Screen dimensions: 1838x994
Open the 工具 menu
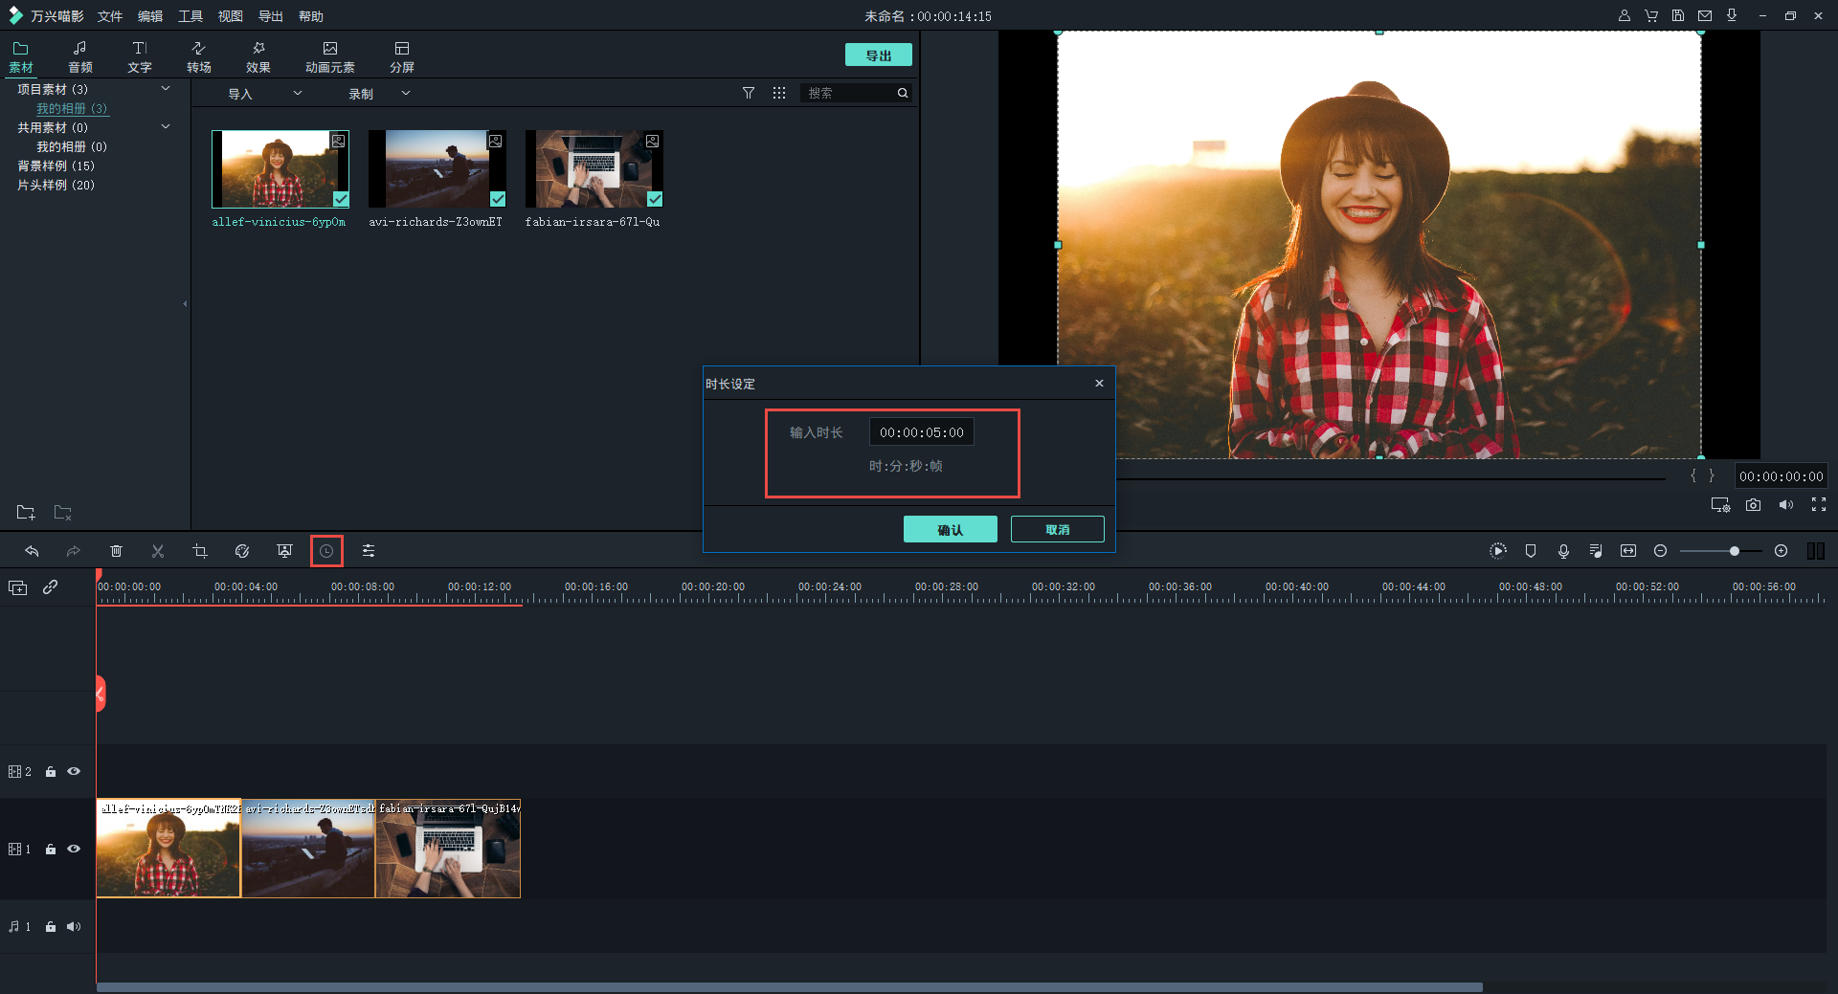click(191, 16)
